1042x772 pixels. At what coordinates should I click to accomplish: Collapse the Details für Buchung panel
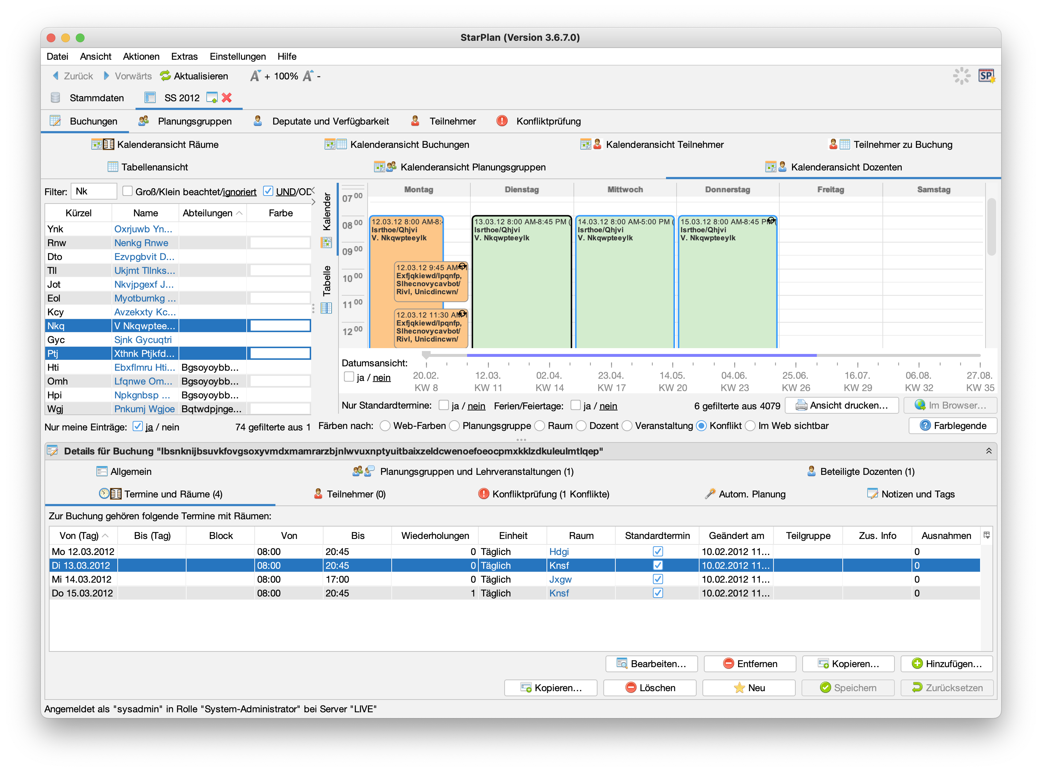(989, 451)
